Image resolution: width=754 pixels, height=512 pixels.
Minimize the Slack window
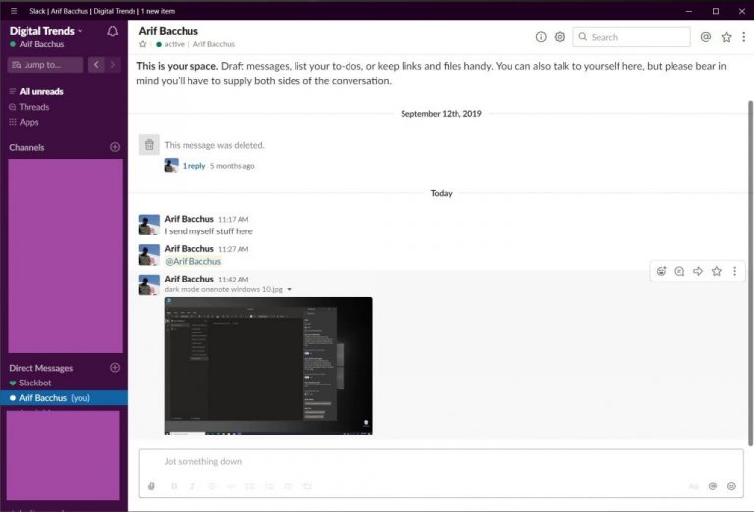(689, 11)
